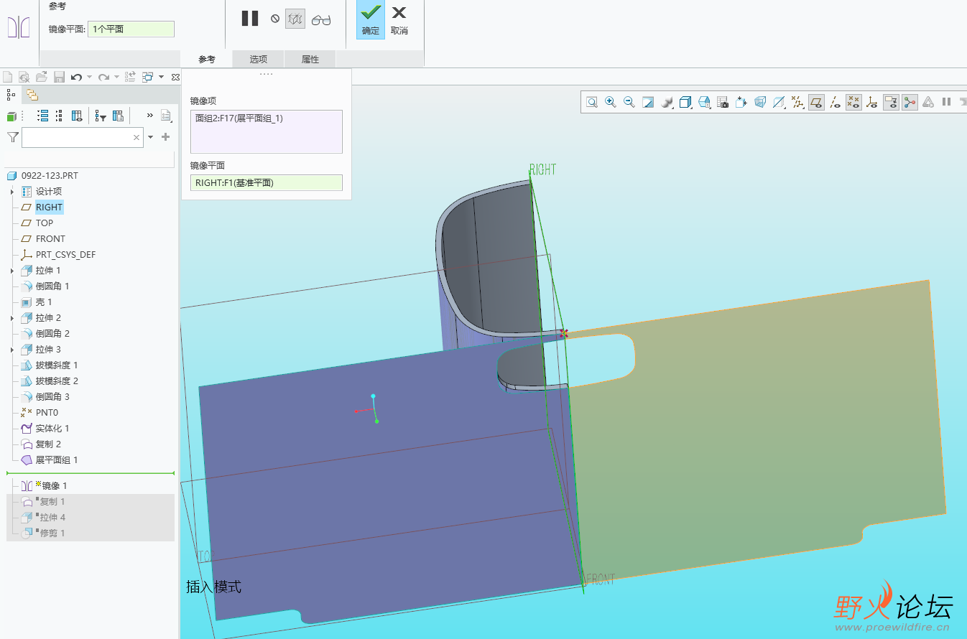Toggle annotation display icon
Viewport: 967px width, 639px height.
pyautogui.click(x=891, y=103)
